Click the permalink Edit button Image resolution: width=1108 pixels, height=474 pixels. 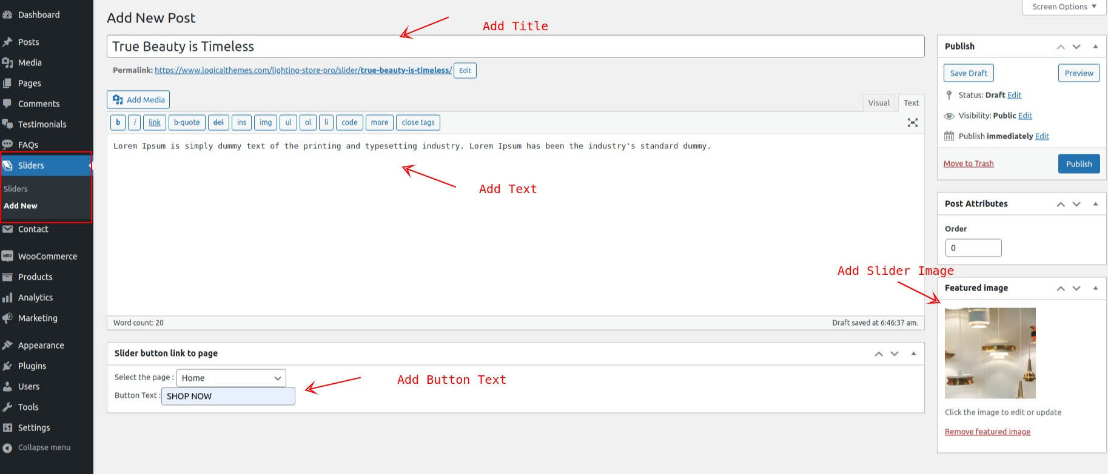[465, 71]
